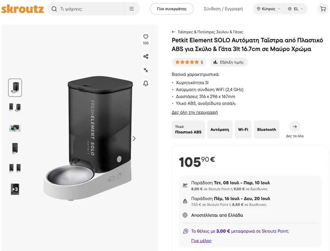Viewport: 330px width, 251px height.
Task: Click the Γίνε συνεργάτης button
Action: point(172,9)
